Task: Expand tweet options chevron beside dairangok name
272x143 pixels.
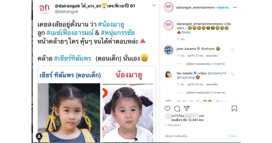Action: pyautogui.click(x=154, y=5)
